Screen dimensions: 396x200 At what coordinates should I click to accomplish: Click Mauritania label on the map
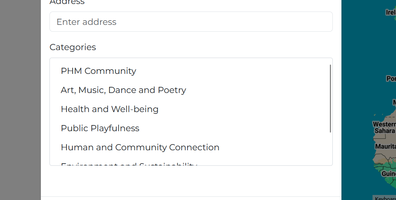(x=386, y=146)
